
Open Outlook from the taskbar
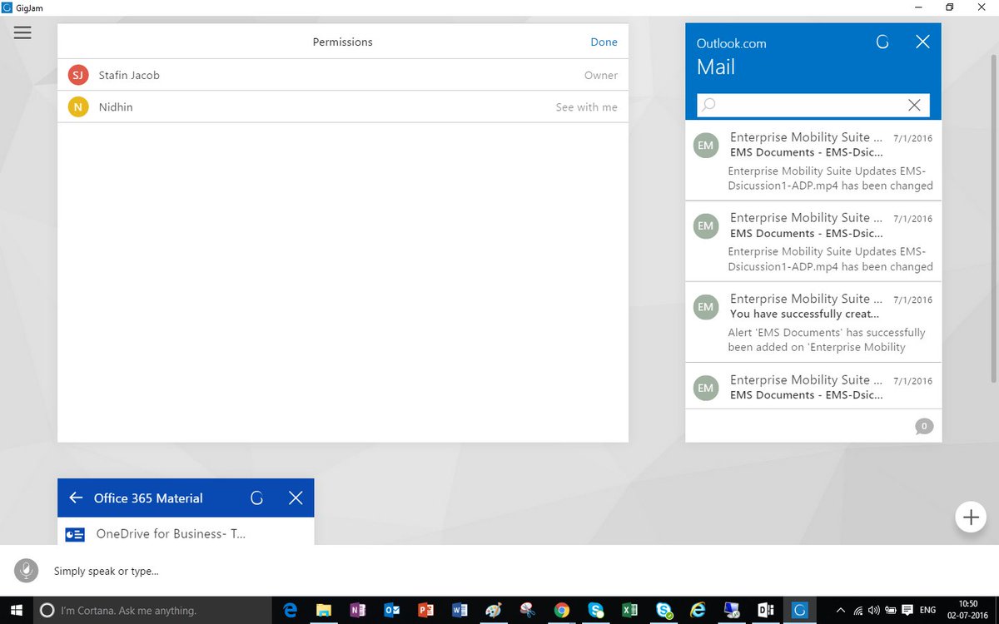coord(392,610)
